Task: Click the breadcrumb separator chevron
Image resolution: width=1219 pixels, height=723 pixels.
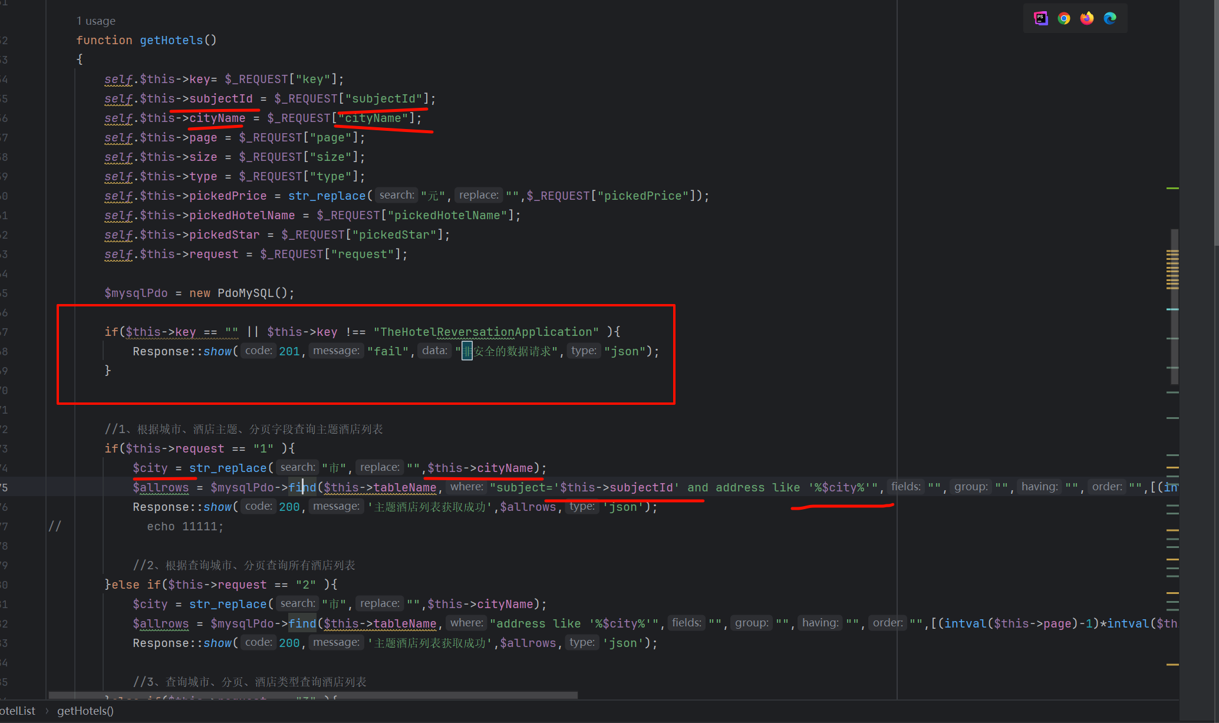Action: click(47, 711)
